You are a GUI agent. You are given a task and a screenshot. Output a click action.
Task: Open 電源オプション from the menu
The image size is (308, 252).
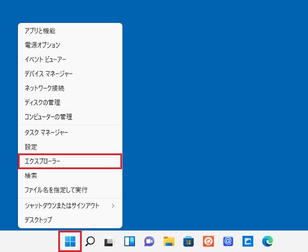pos(70,45)
